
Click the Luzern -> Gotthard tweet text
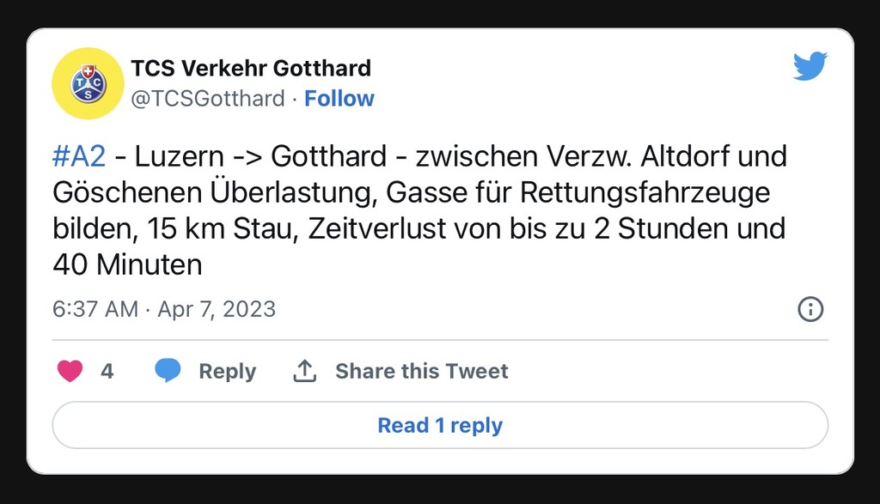260,156
